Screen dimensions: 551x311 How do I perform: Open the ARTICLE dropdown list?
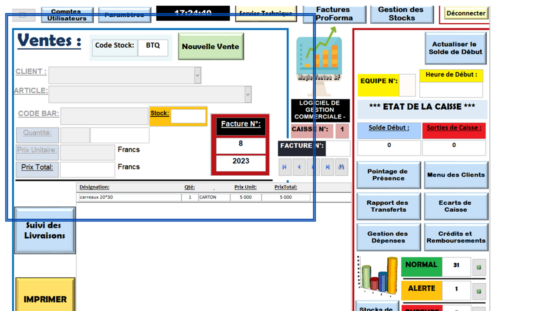[x=248, y=94]
